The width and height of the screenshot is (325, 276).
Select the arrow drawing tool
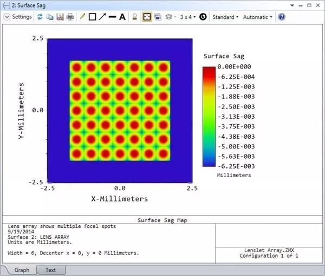pos(102,17)
